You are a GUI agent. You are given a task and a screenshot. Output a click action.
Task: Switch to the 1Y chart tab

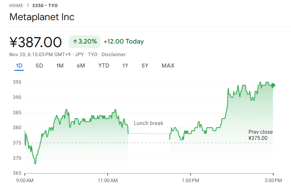pyautogui.click(x=125, y=66)
